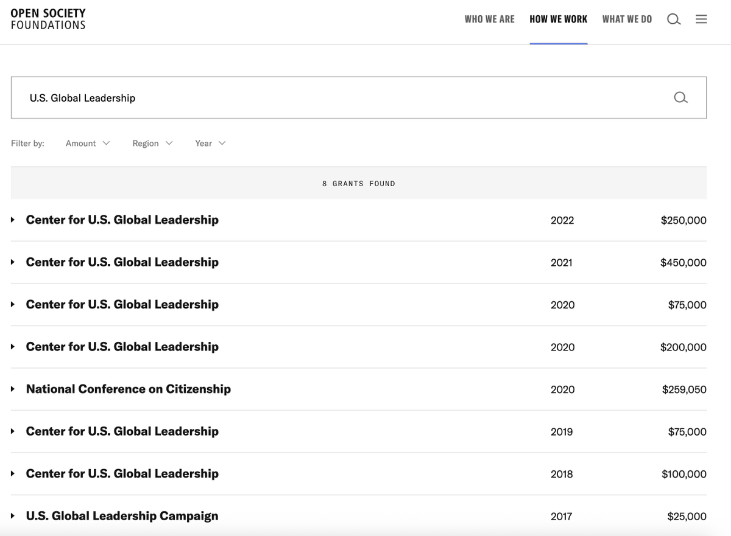
Task: Open the Amount filter dropdown
Action: coord(88,143)
